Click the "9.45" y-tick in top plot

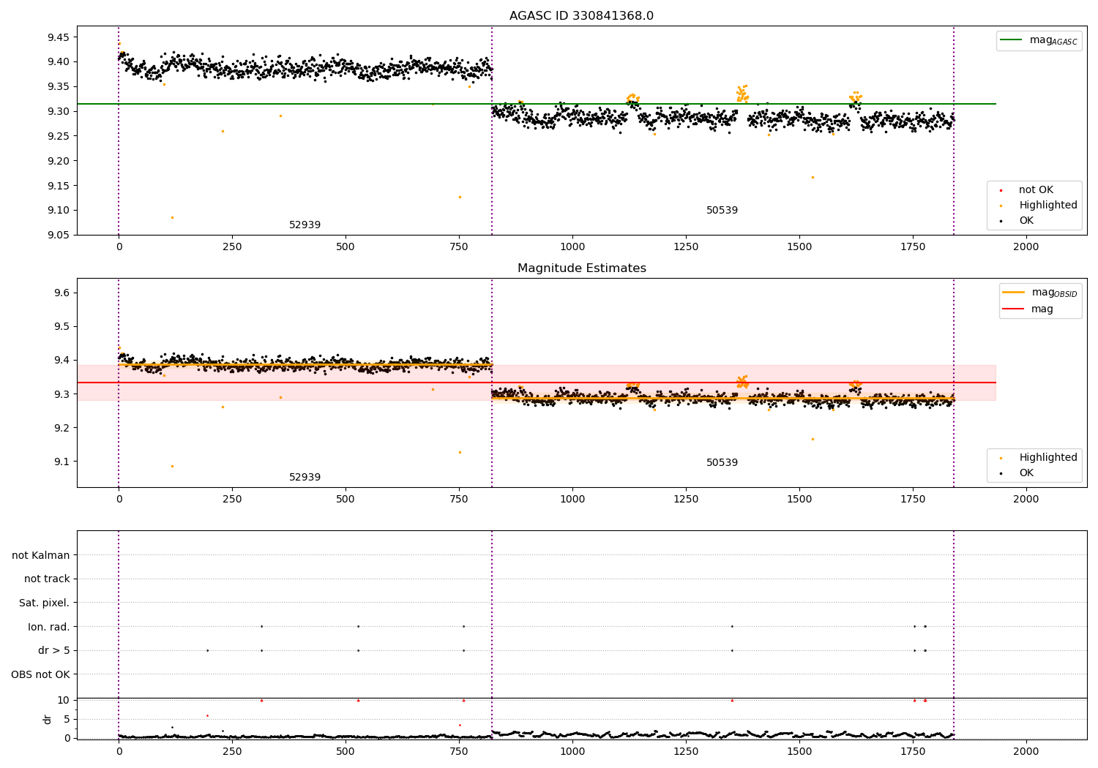[x=59, y=37]
